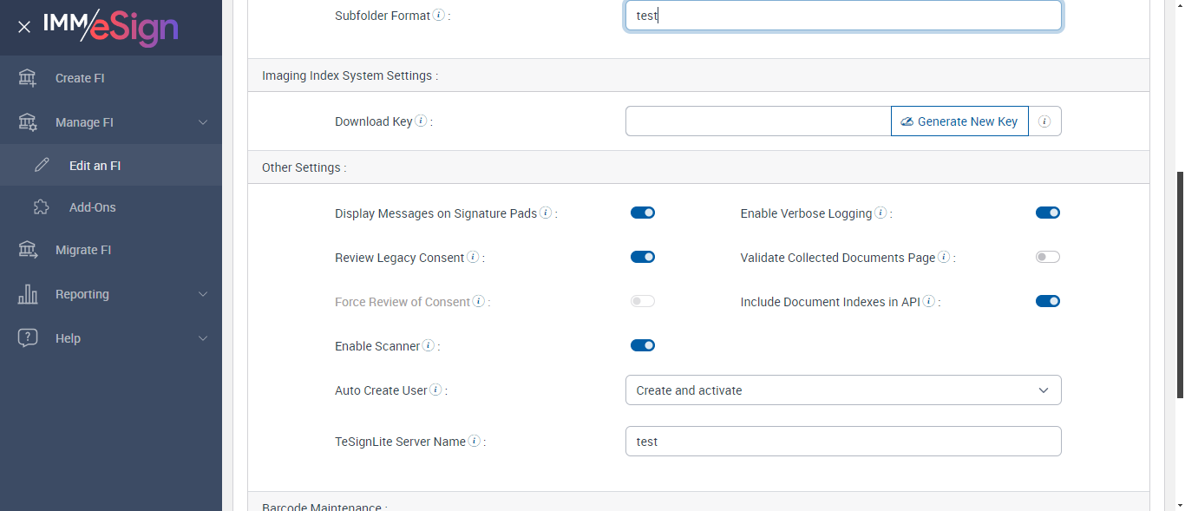Click info icon next to Enable Scanner

tap(428, 346)
